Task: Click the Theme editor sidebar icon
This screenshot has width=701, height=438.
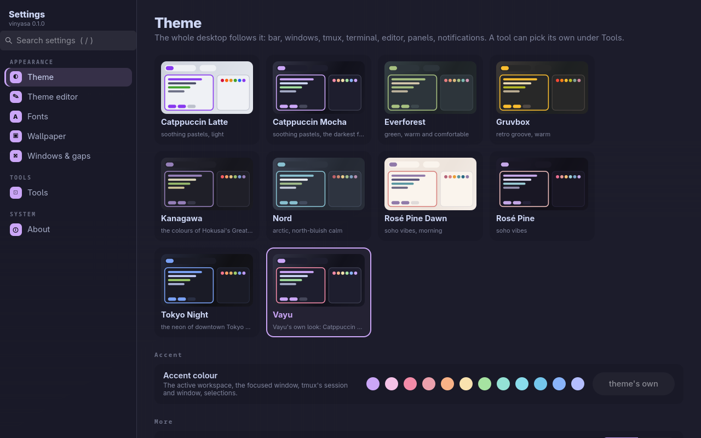Action: (x=16, y=97)
